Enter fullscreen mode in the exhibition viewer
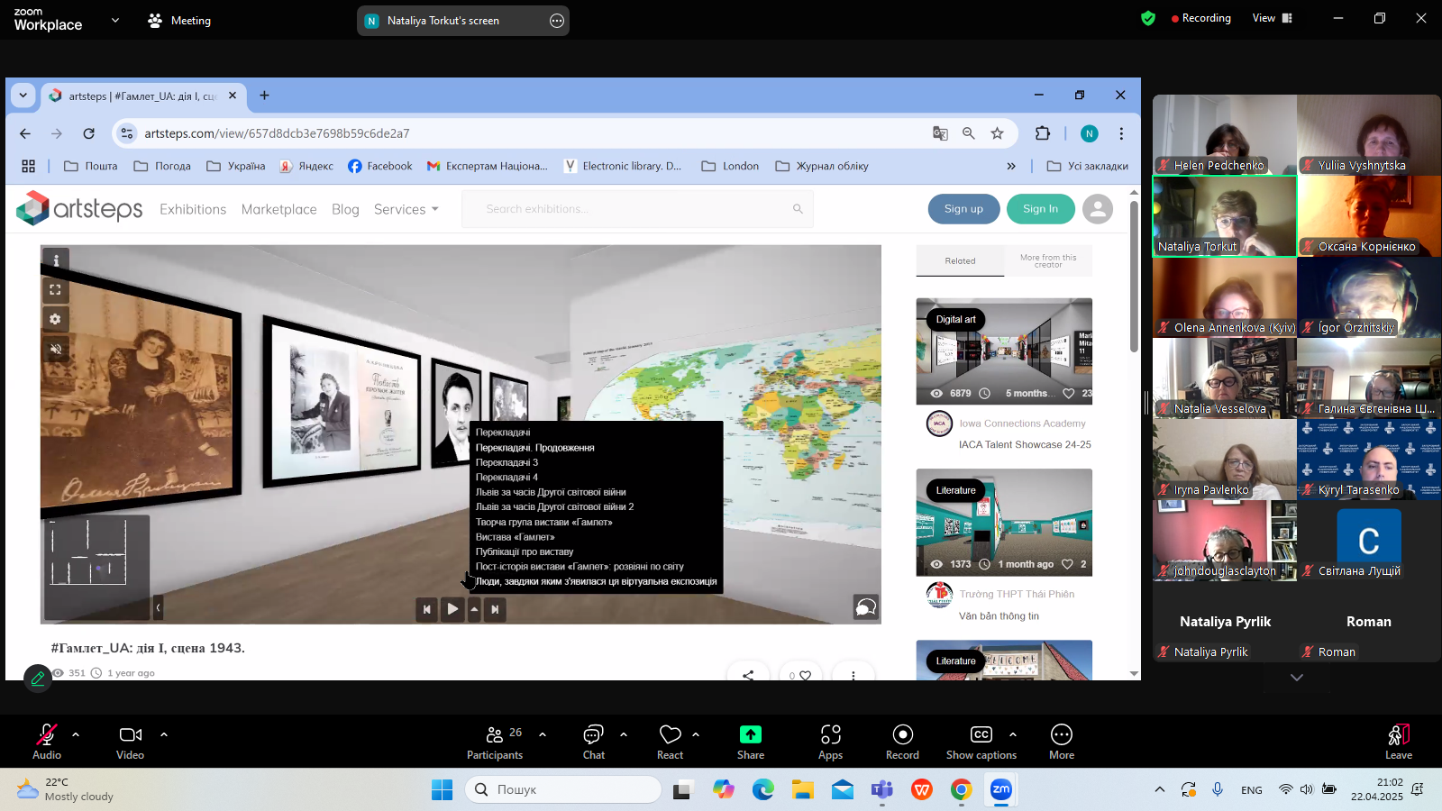 tap(56, 290)
